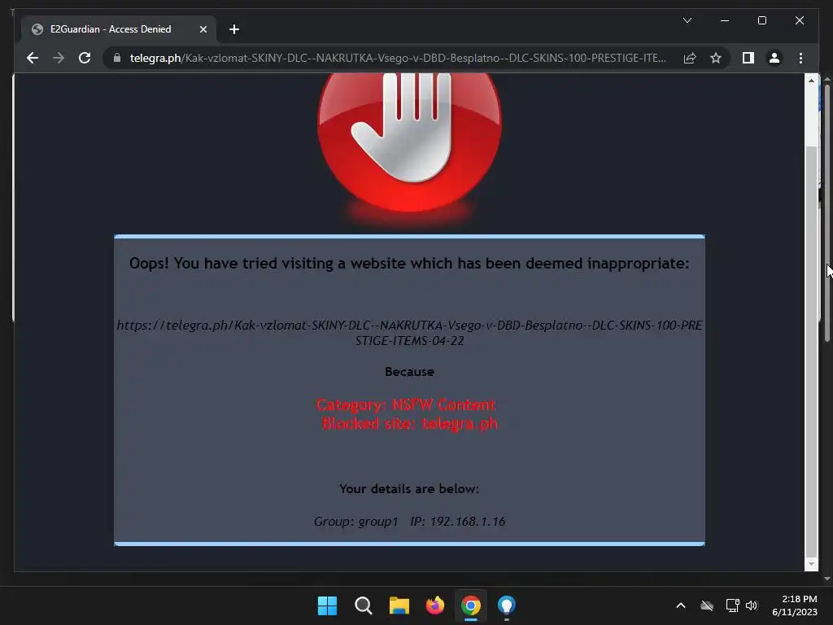Open the volume control tray icon
The image size is (833, 625).
pos(751,605)
